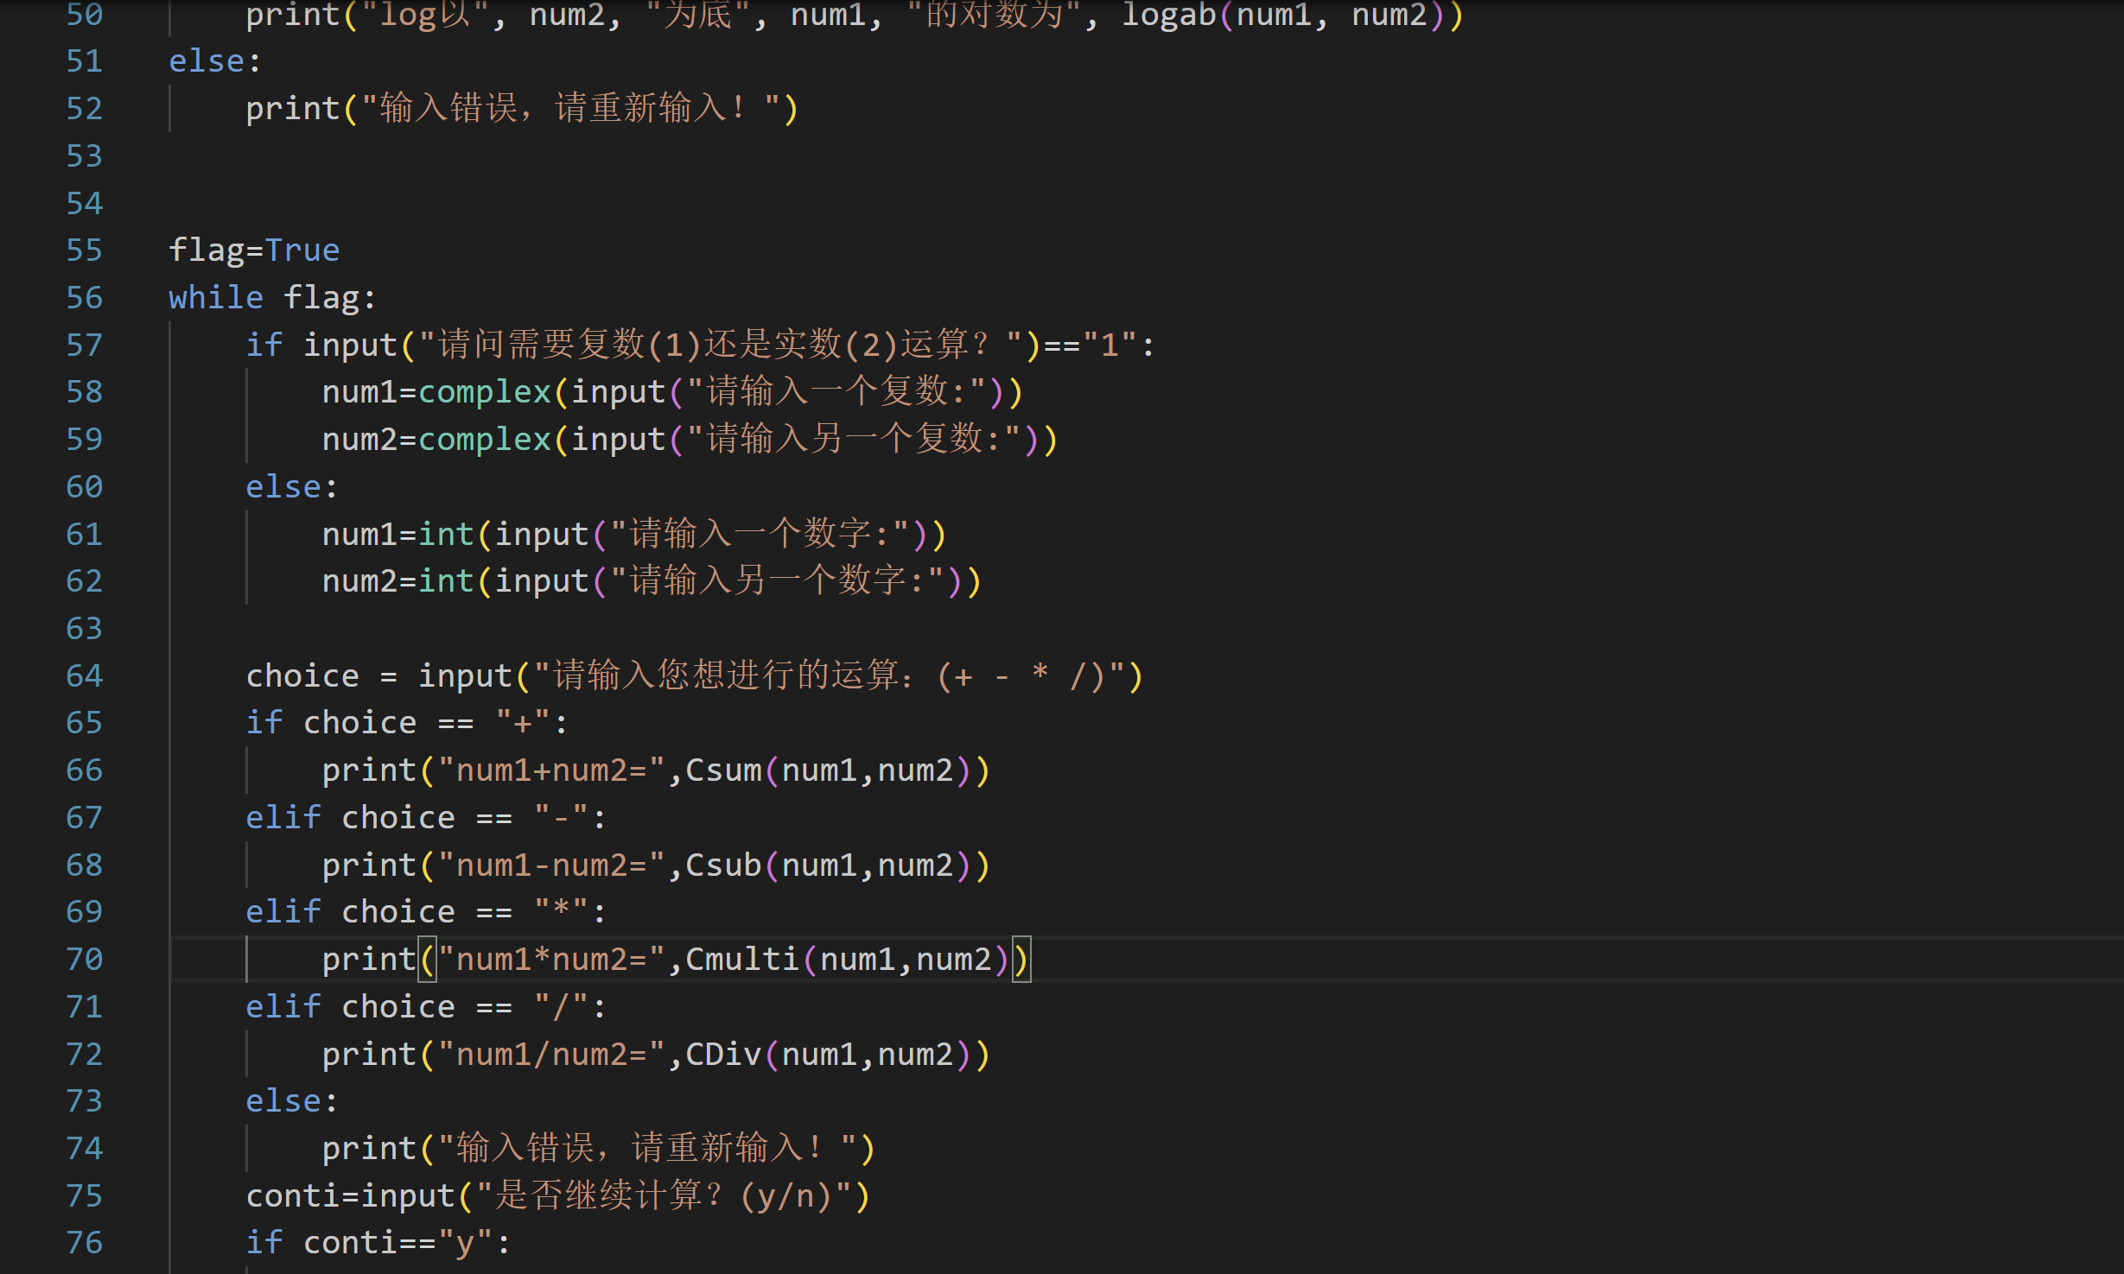
Task: Click line number 55 in the gutter
Action: pos(84,250)
